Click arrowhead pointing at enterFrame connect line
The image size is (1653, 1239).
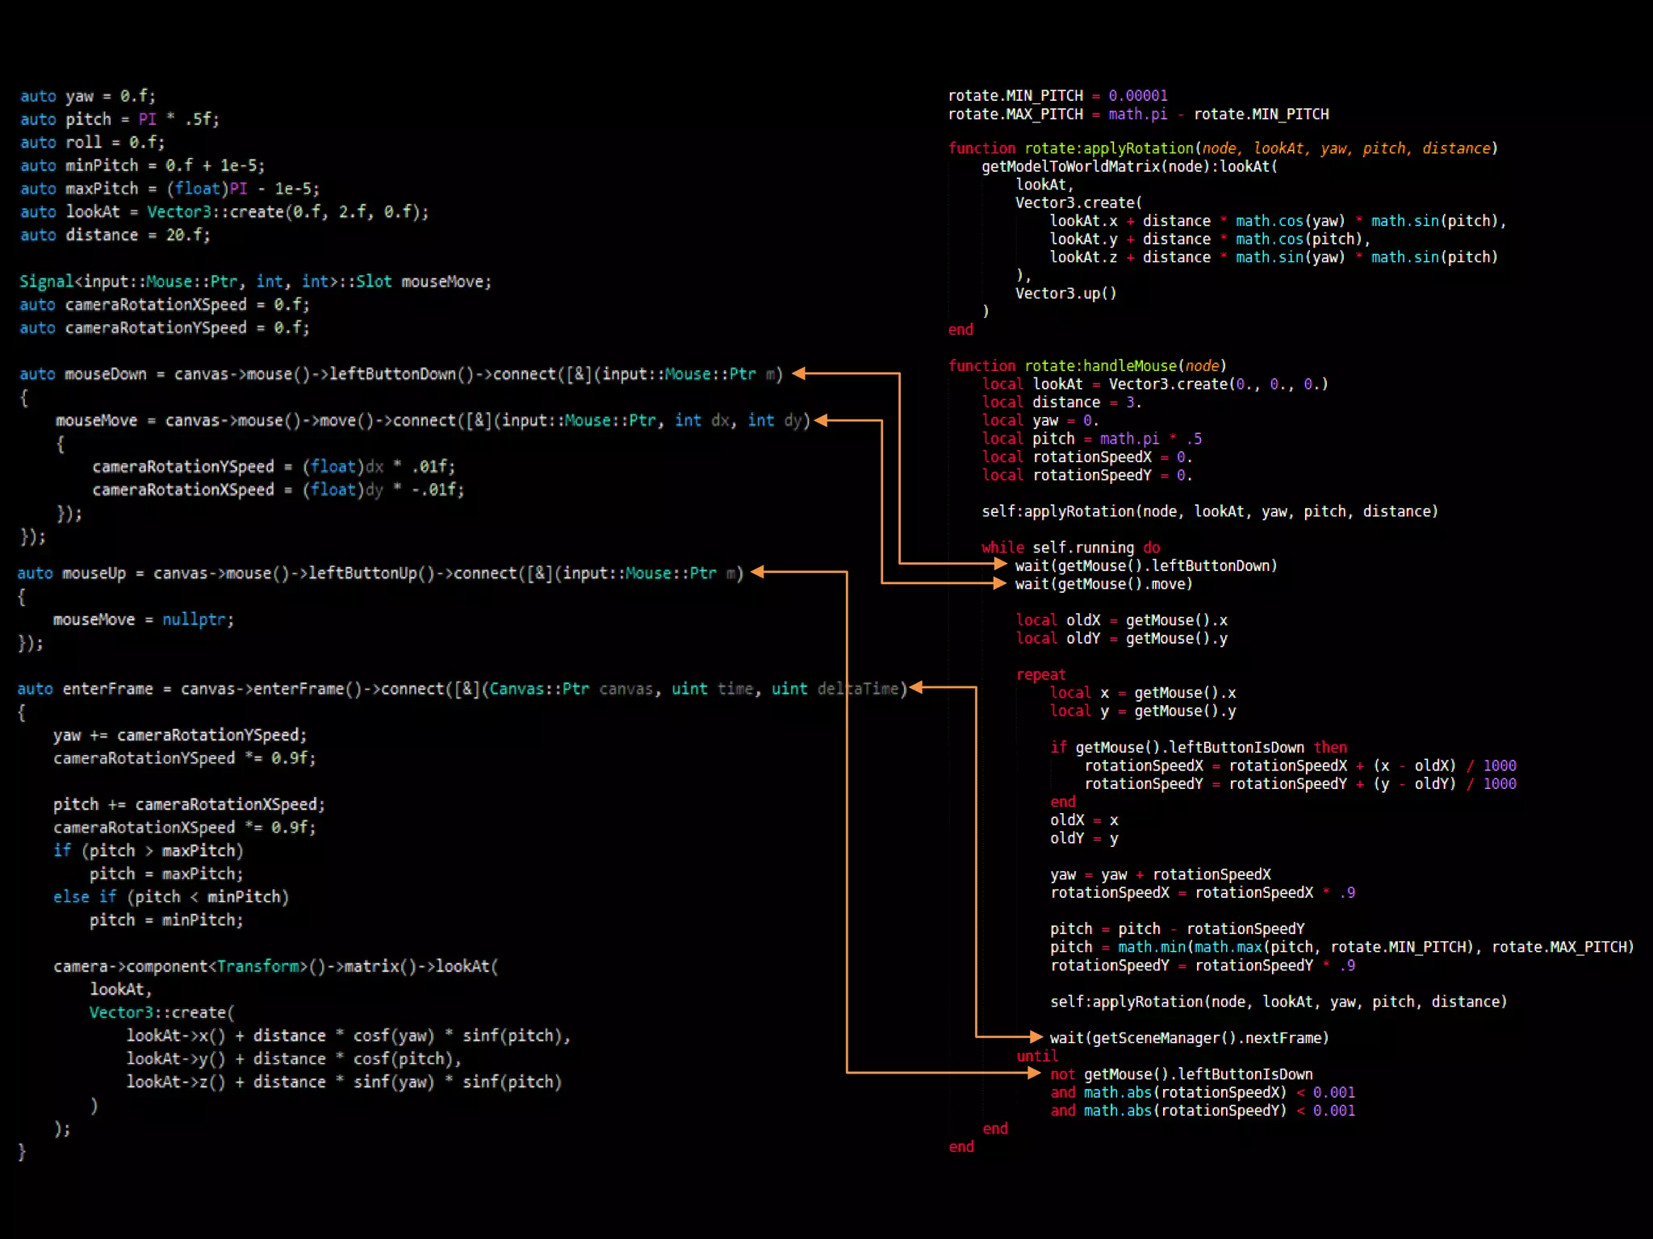click(918, 687)
